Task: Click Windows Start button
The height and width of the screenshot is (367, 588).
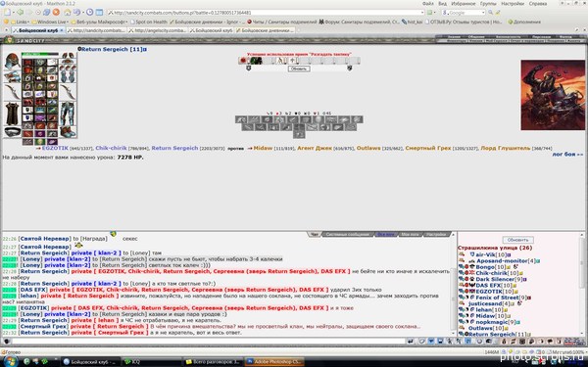Action: pos(10,361)
